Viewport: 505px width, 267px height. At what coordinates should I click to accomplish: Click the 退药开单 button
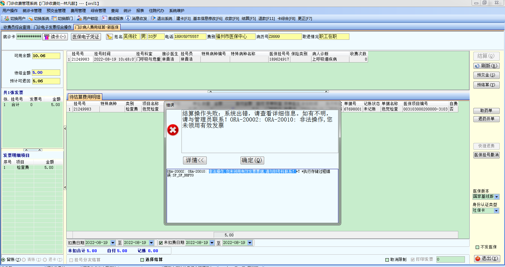pos(486,119)
